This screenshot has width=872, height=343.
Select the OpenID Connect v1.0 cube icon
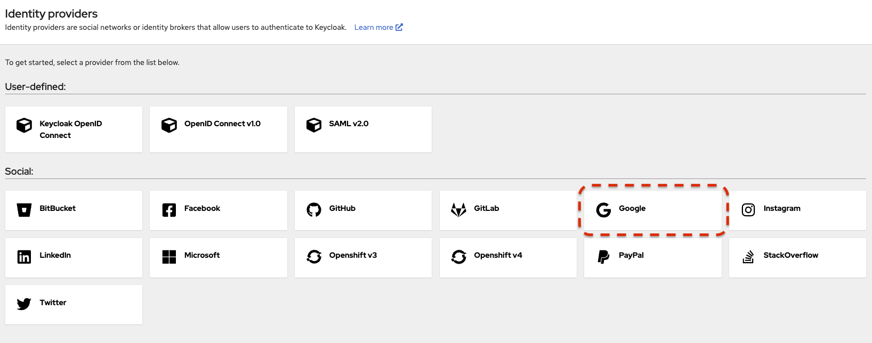[169, 125]
